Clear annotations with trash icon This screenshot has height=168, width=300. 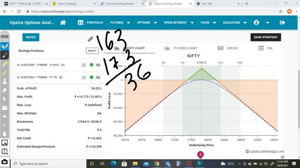(5, 134)
